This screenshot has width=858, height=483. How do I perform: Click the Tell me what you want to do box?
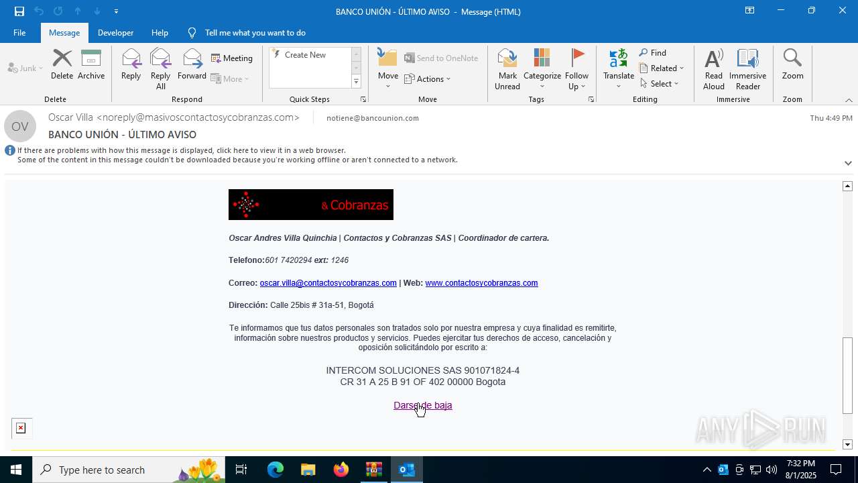[255, 33]
